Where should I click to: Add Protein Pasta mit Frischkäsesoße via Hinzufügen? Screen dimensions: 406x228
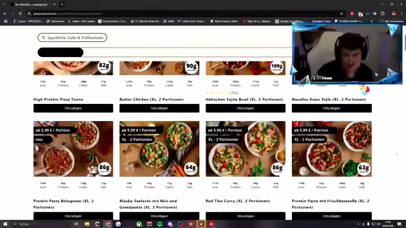tap(332, 216)
